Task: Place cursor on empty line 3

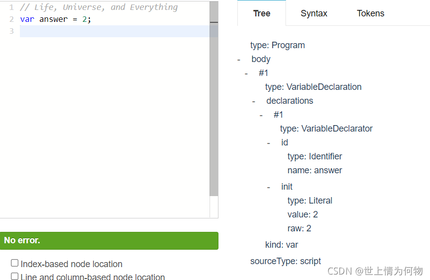Action: [115, 31]
